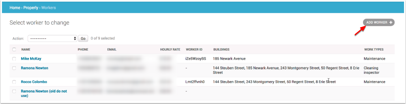Sort by the Name column header
Viewport: 406px width, 104px height.
pyautogui.click(x=26, y=49)
